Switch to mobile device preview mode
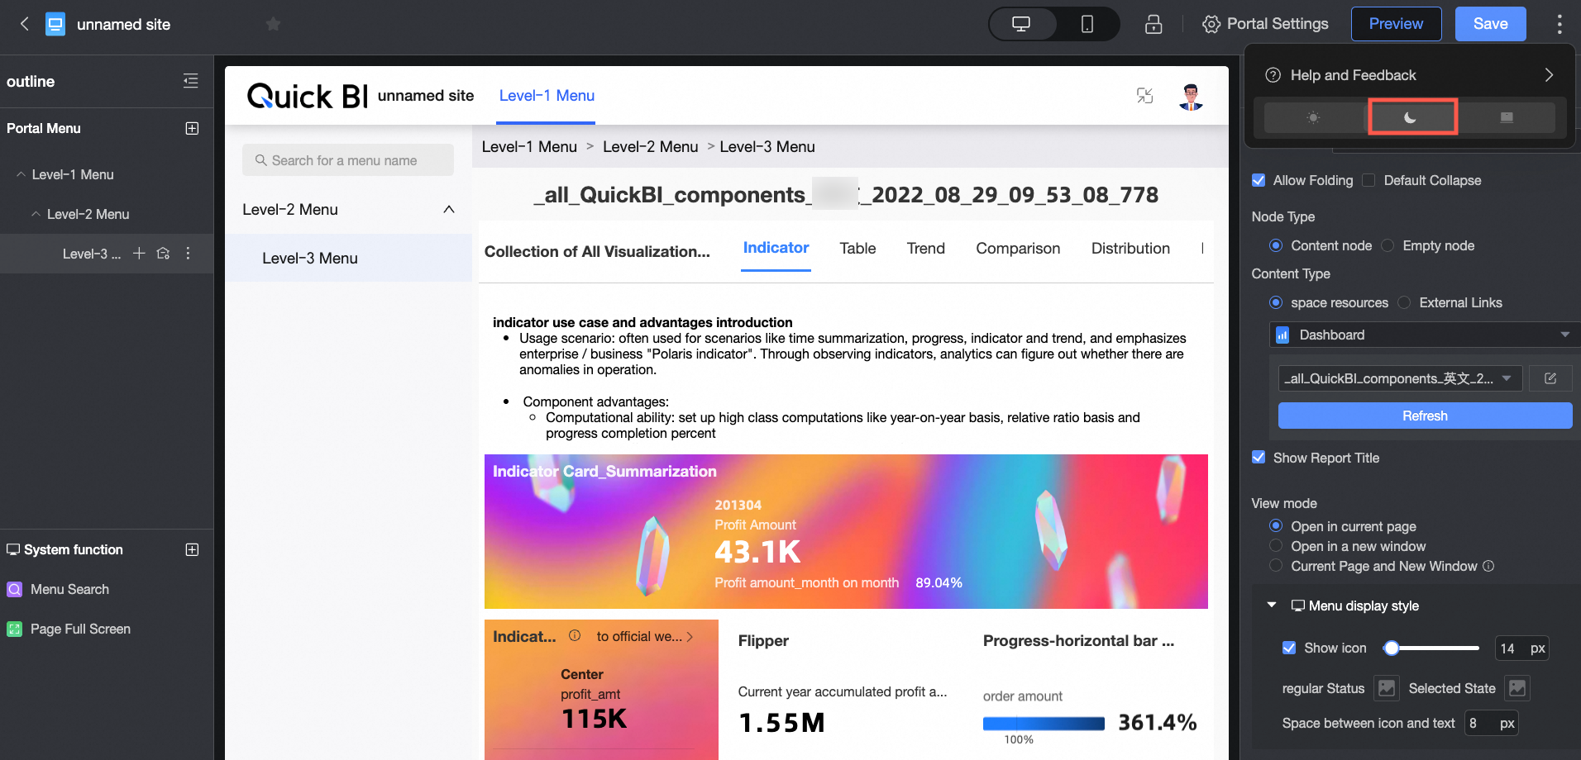 point(1087,24)
